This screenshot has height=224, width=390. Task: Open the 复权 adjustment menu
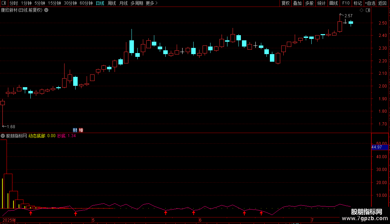pos(285,3)
